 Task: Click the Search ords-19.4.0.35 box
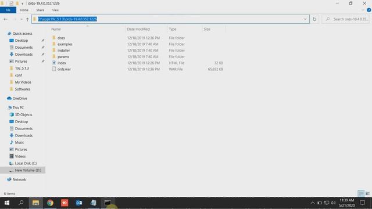(x=346, y=19)
